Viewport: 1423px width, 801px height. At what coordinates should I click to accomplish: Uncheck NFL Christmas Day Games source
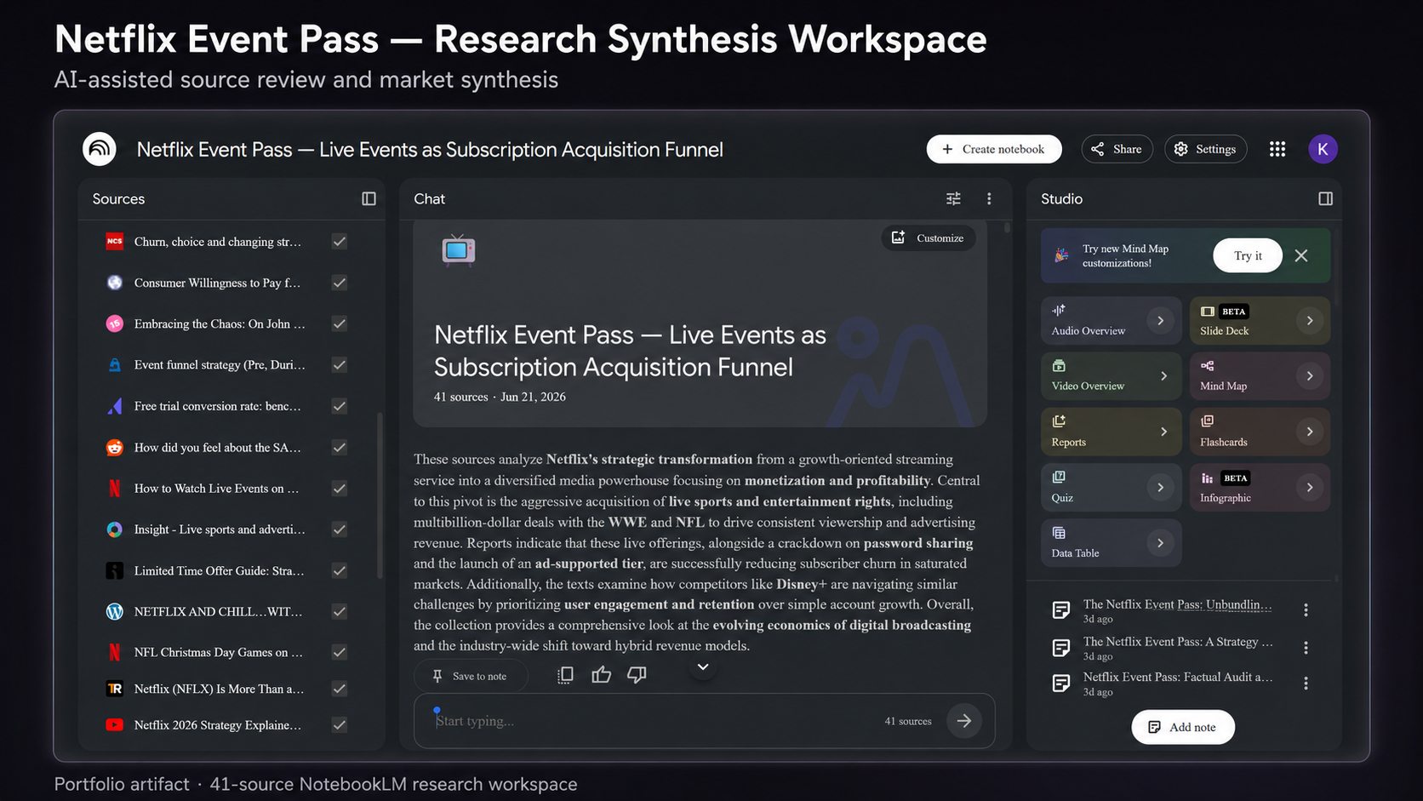339,652
